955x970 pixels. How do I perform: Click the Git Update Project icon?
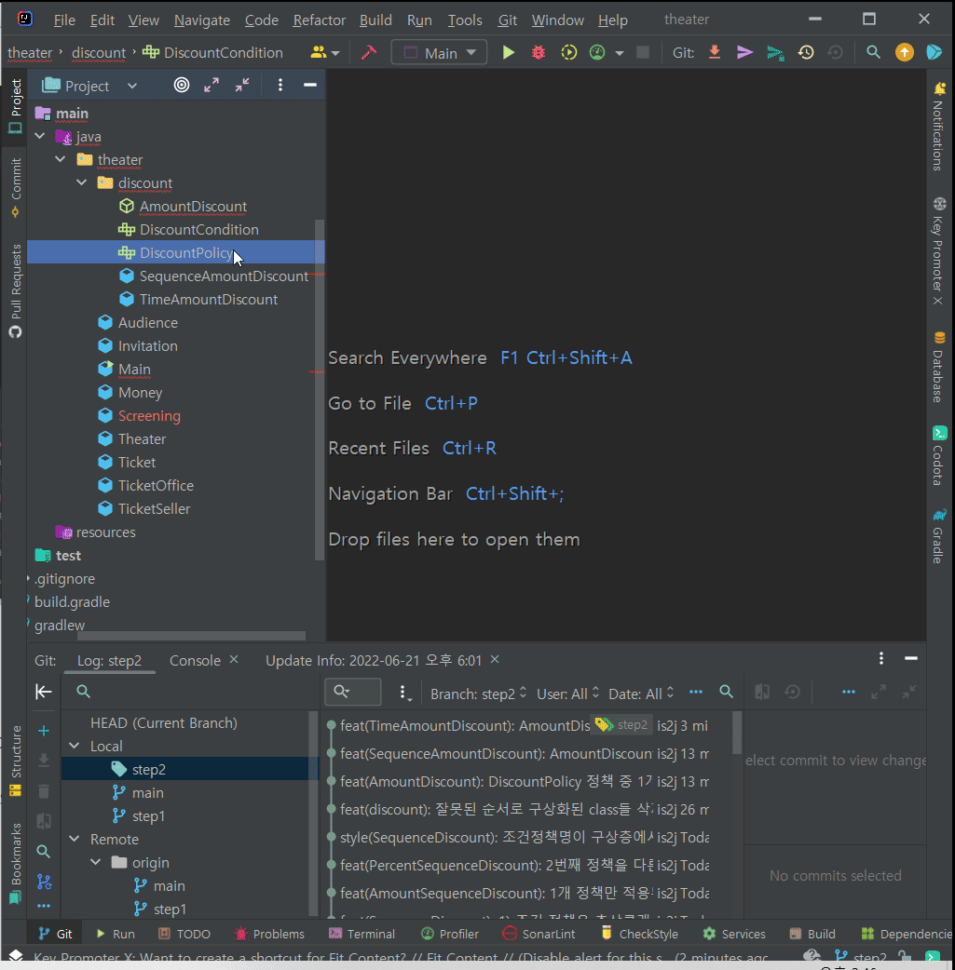pos(715,52)
